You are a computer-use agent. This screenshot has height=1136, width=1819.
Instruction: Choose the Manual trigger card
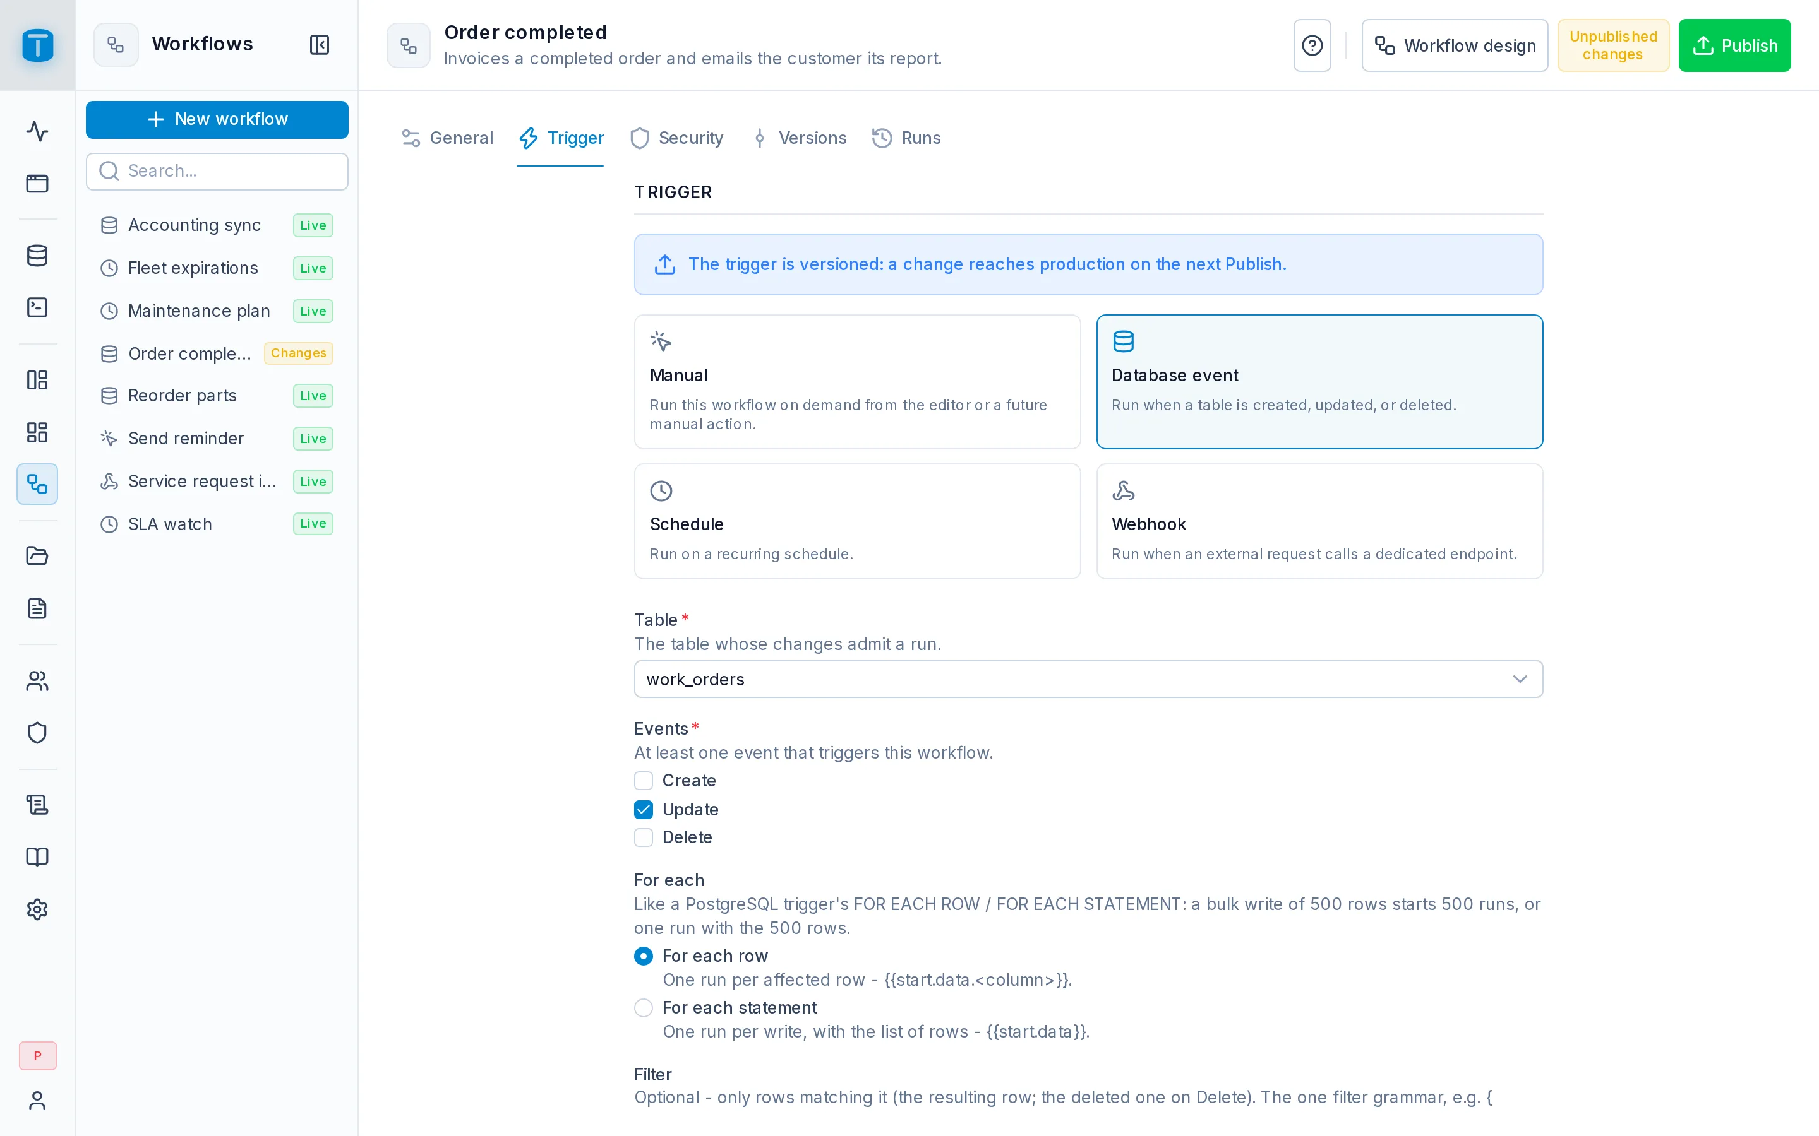pyautogui.click(x=857, y=382)
